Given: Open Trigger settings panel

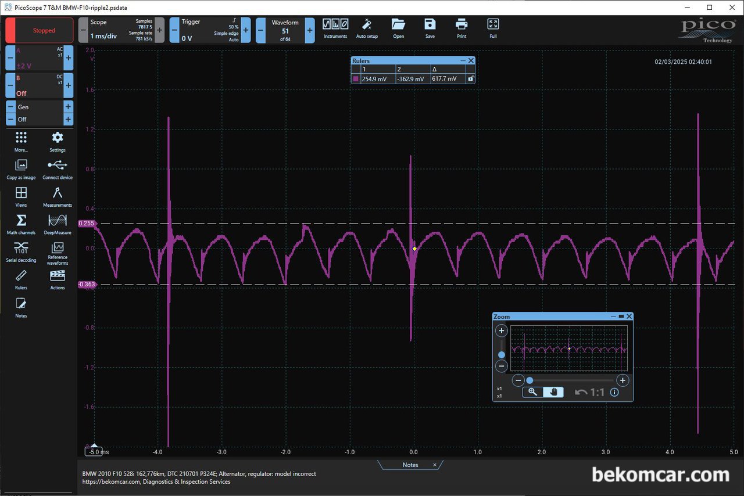Looking at the screenshot, I should tap(210, 30).
